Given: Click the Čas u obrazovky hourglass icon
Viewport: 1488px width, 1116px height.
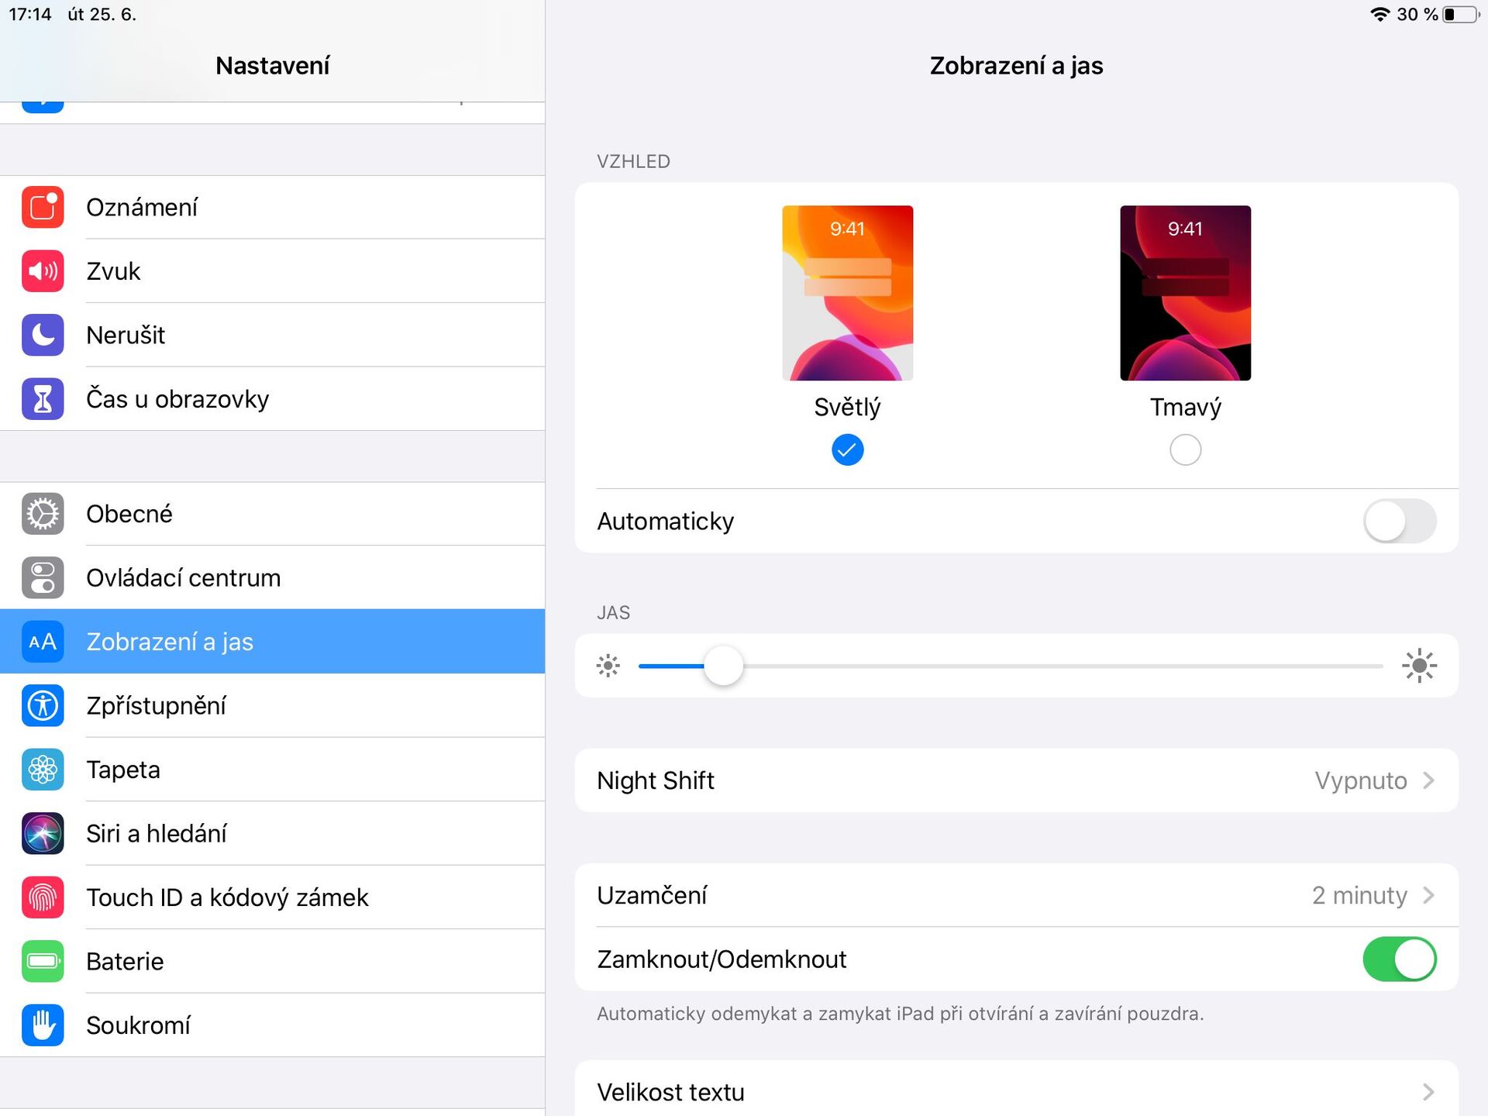Looking at the screenshot, I should [x=43, y=398].
